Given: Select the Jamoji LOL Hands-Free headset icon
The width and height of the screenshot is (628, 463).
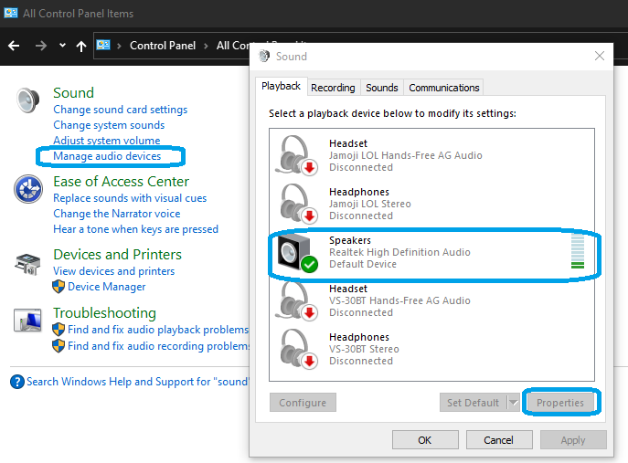Looking at the screenshot, I should point(296,155).
